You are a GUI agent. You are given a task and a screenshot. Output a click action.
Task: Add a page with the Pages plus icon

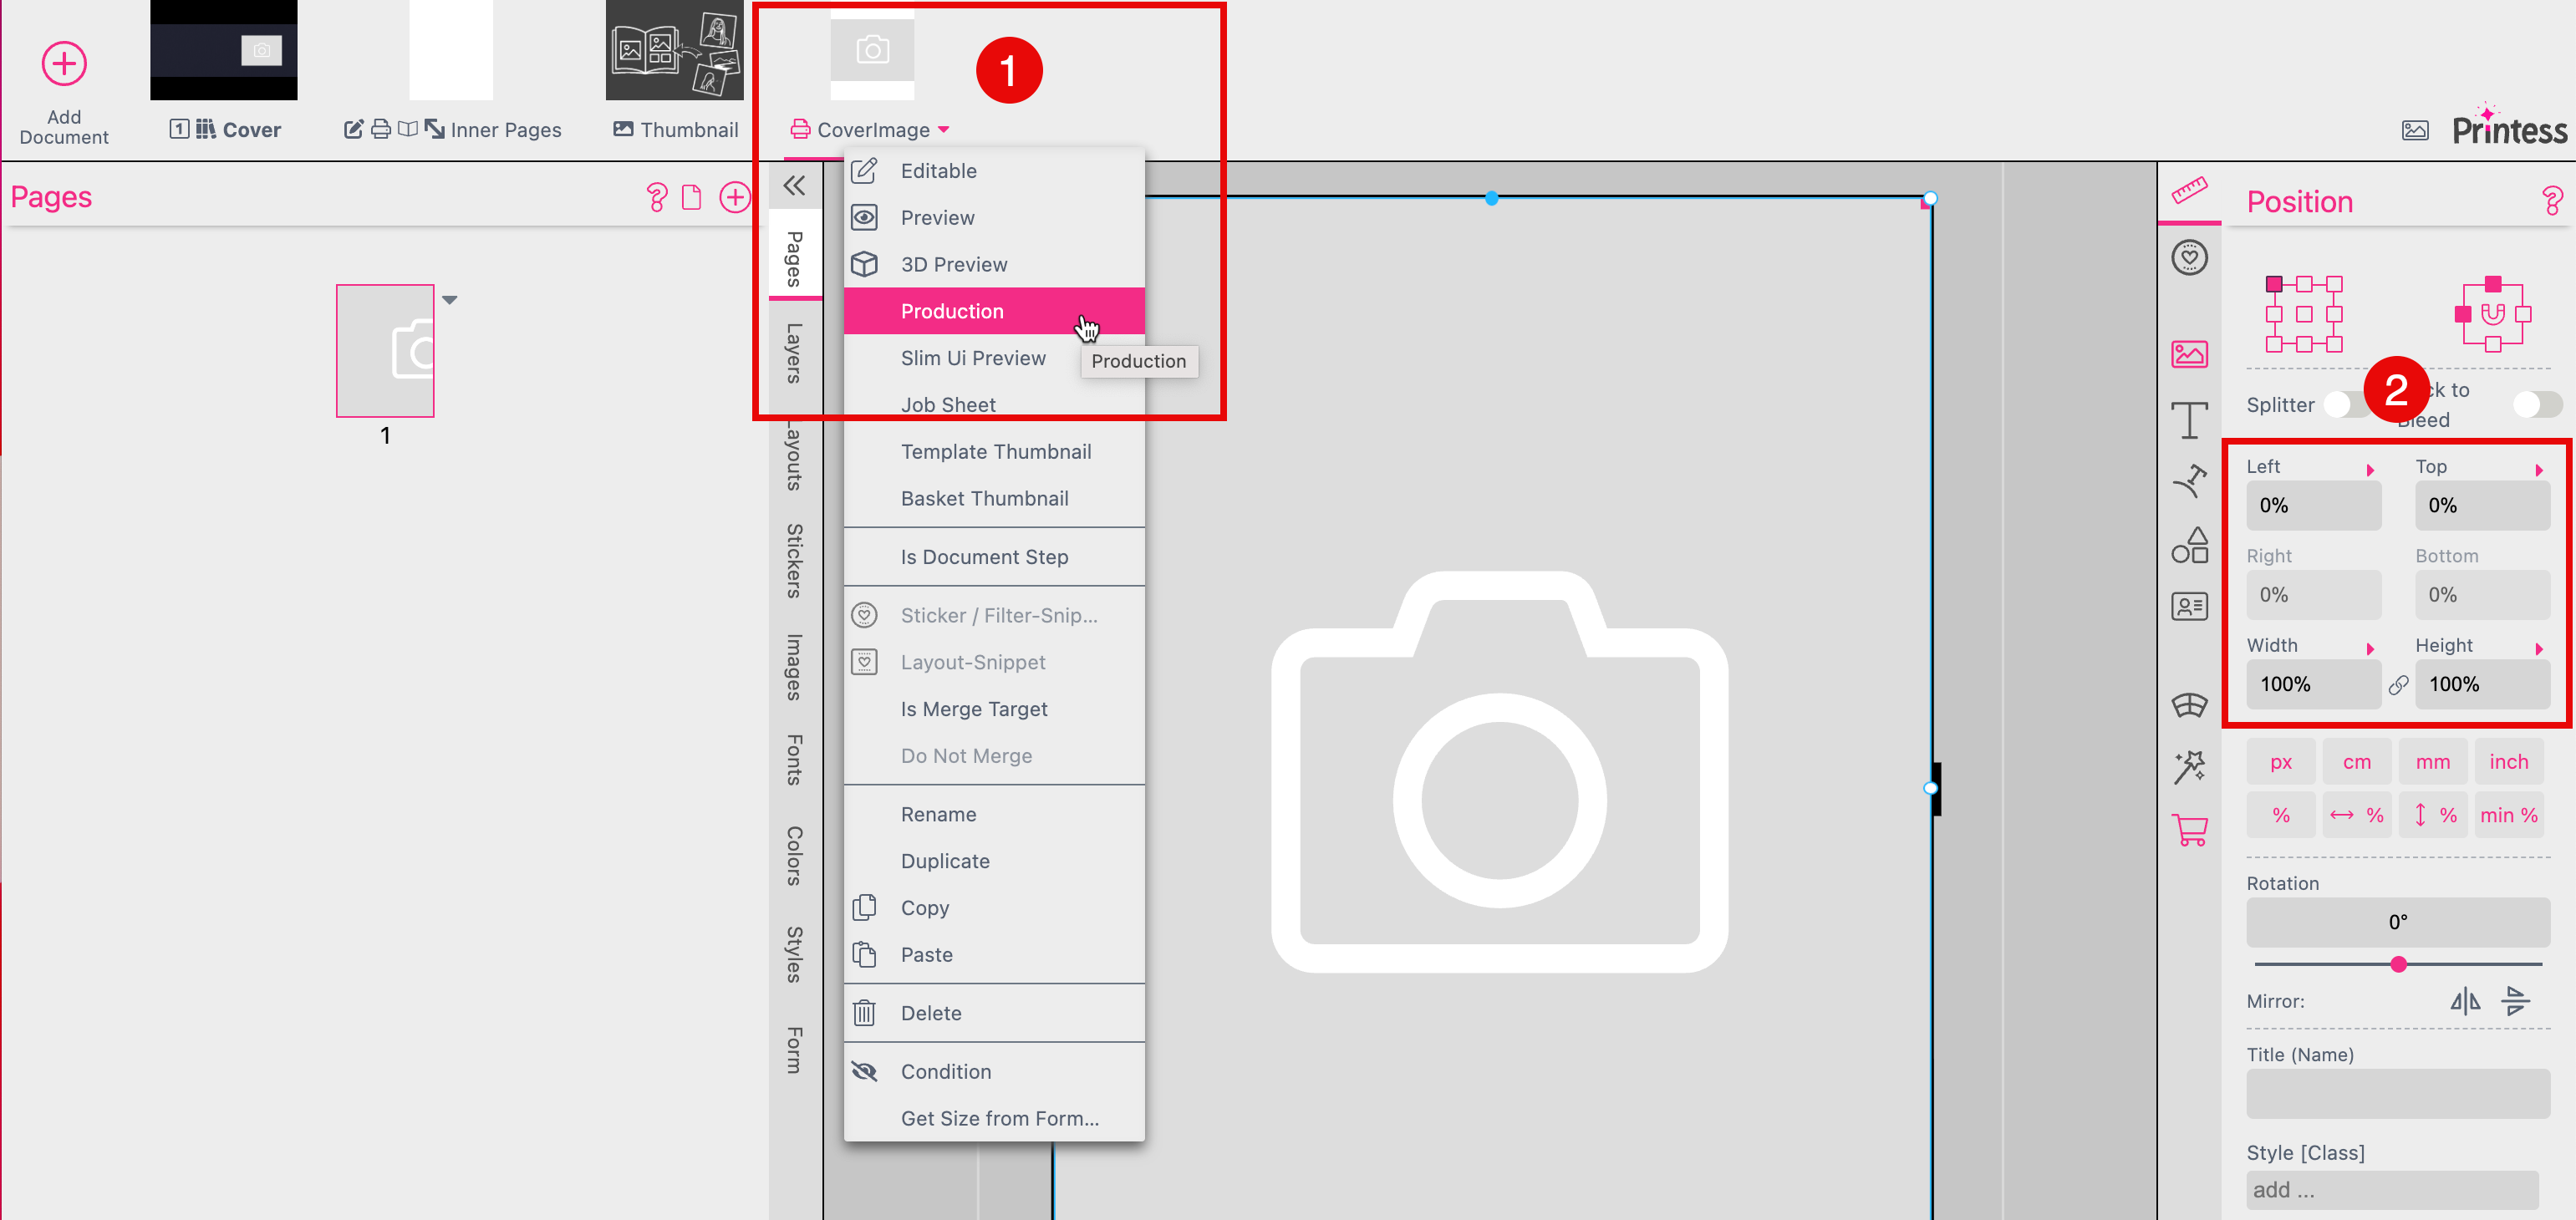735,197
